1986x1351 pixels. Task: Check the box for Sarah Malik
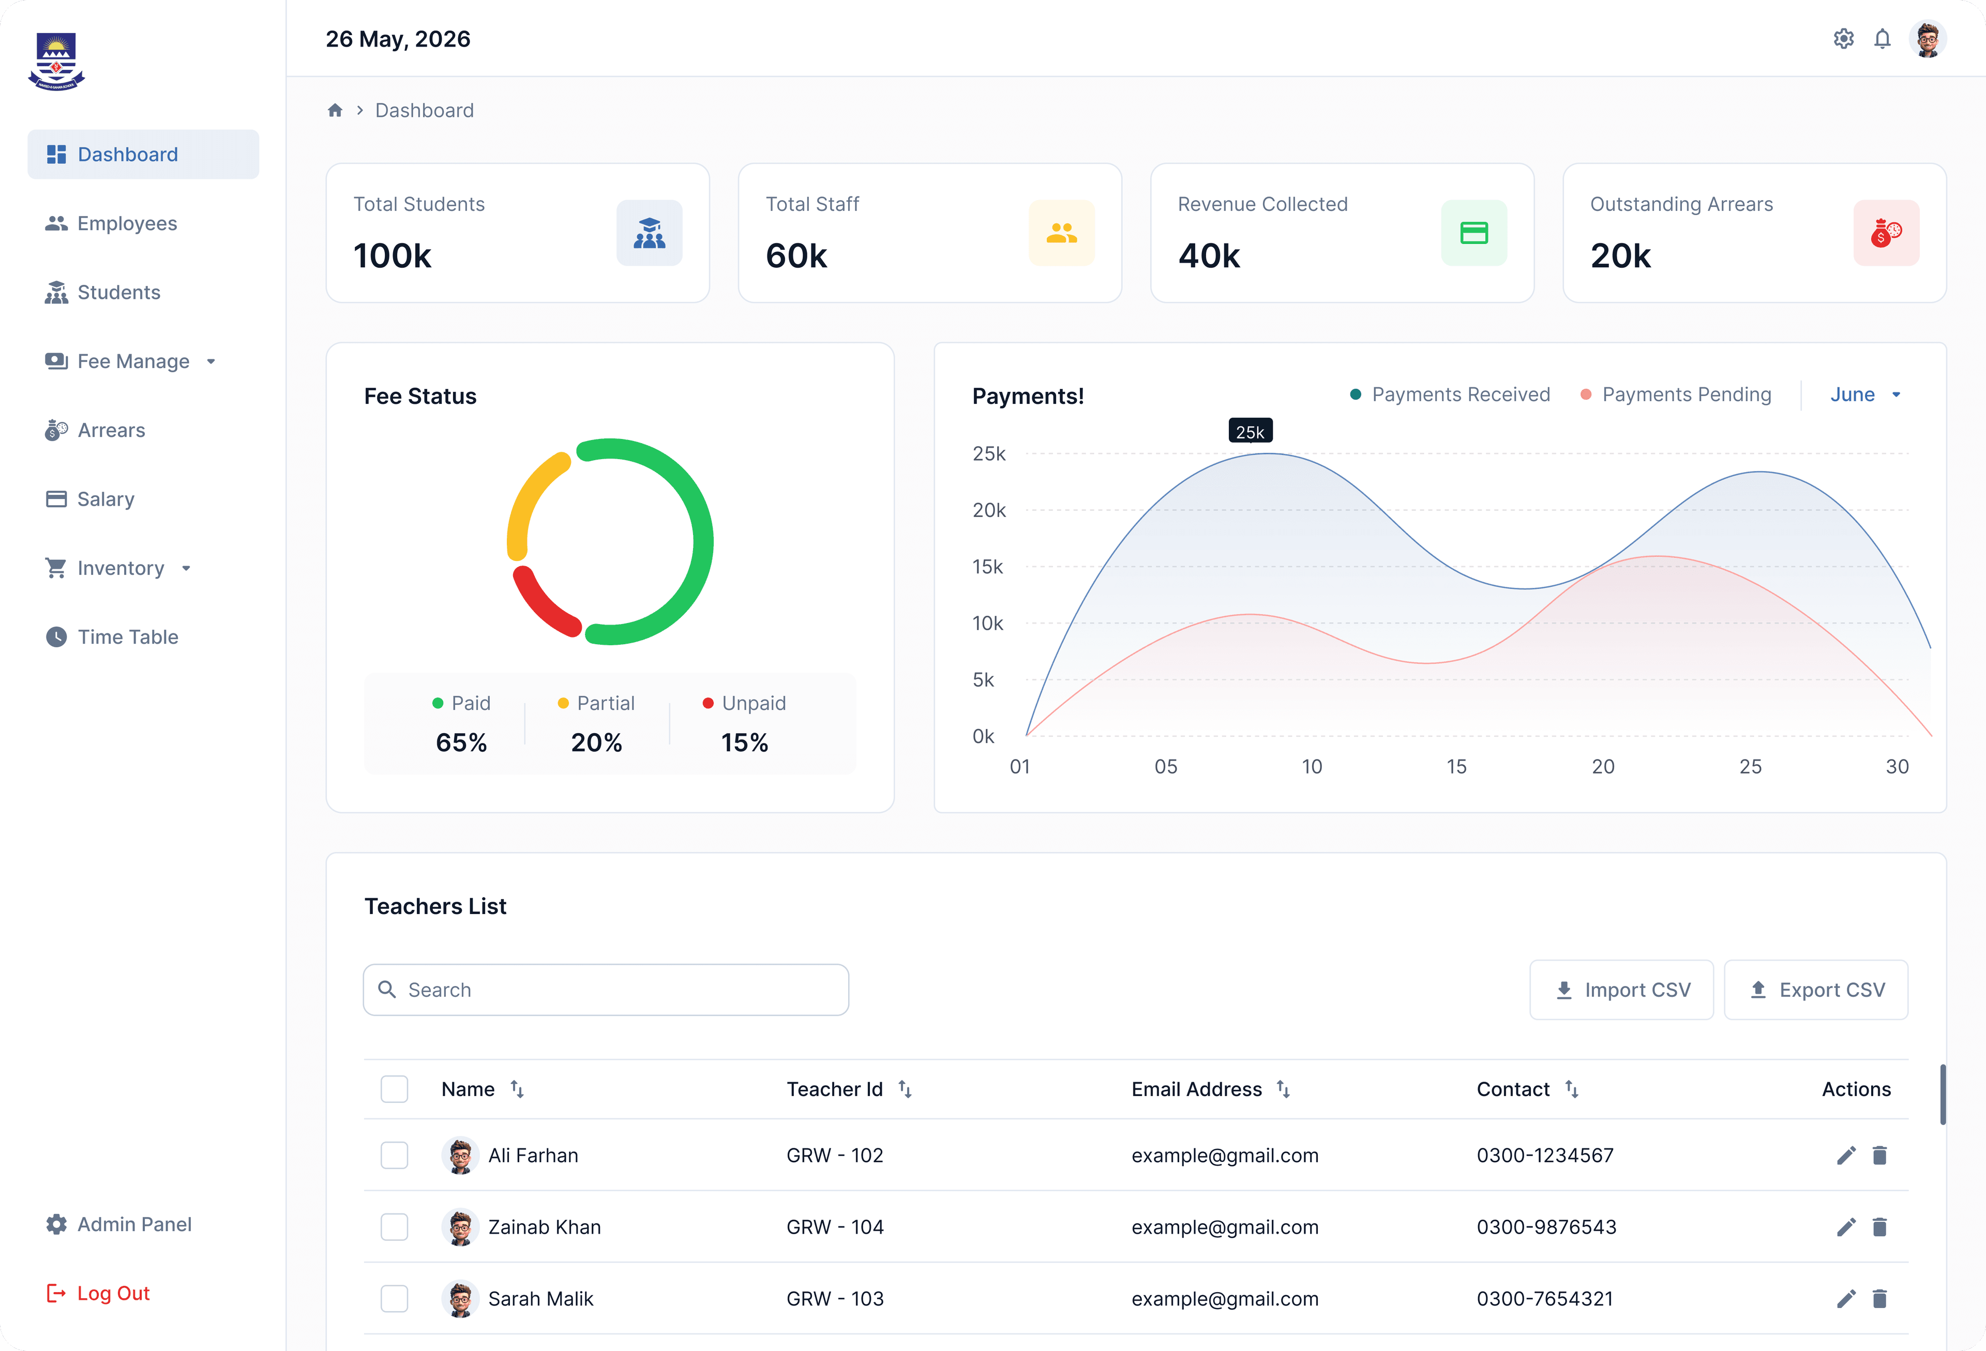coord(394,1299)
